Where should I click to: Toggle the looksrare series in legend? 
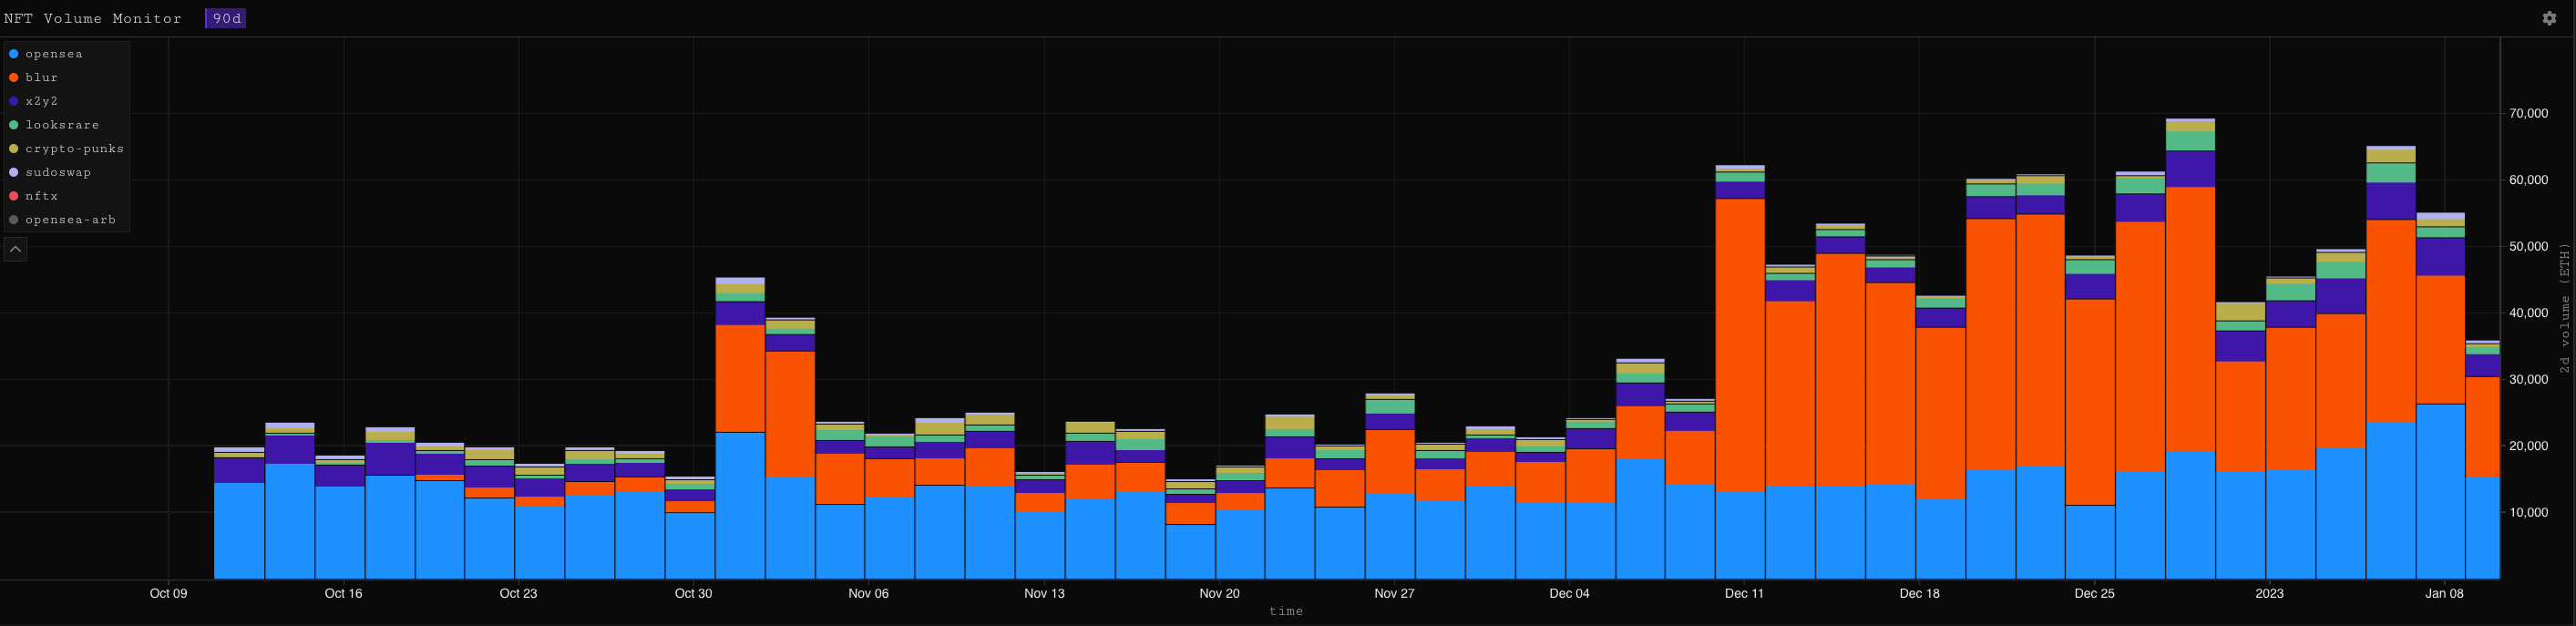54,125
